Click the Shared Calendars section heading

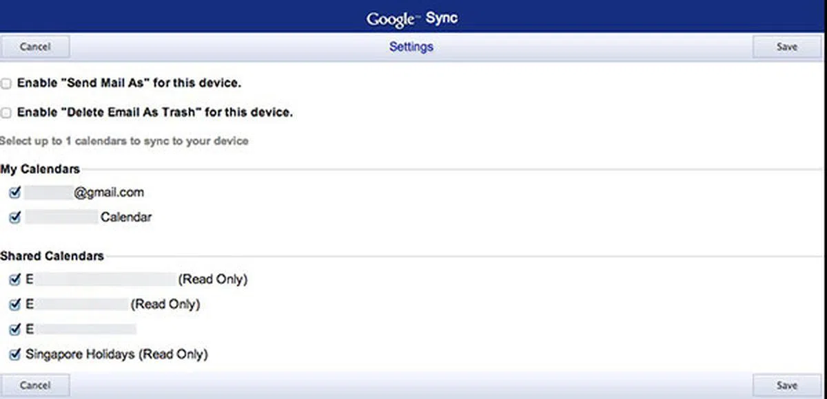click(x=52, y=256)
